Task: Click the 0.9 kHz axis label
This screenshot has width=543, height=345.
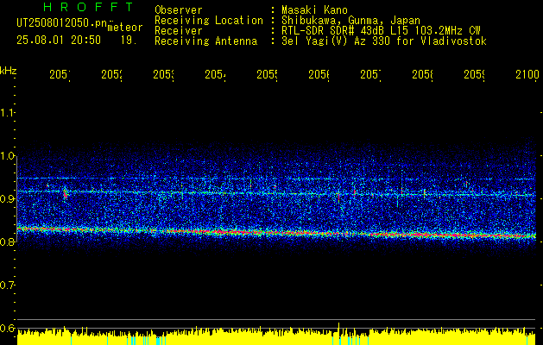Action: click(x=7, y=199)
